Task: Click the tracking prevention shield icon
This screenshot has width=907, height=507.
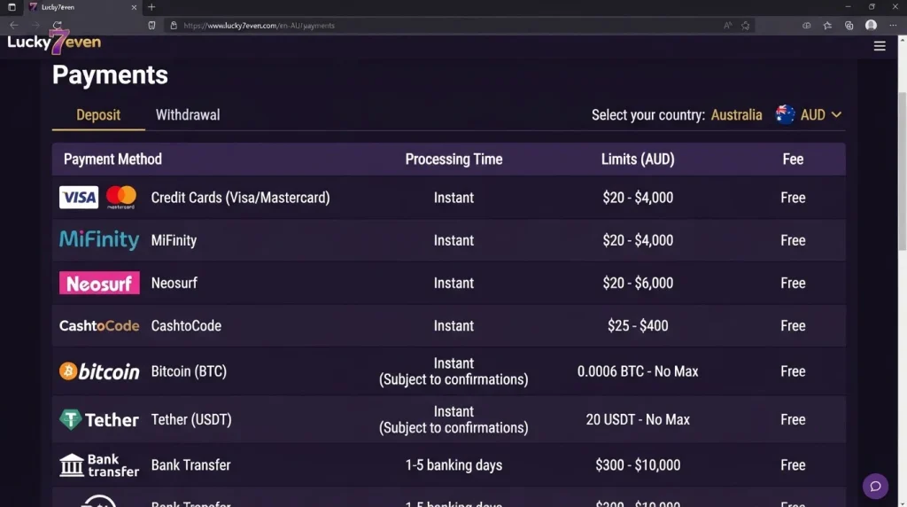Action: [x=151, y=26]
